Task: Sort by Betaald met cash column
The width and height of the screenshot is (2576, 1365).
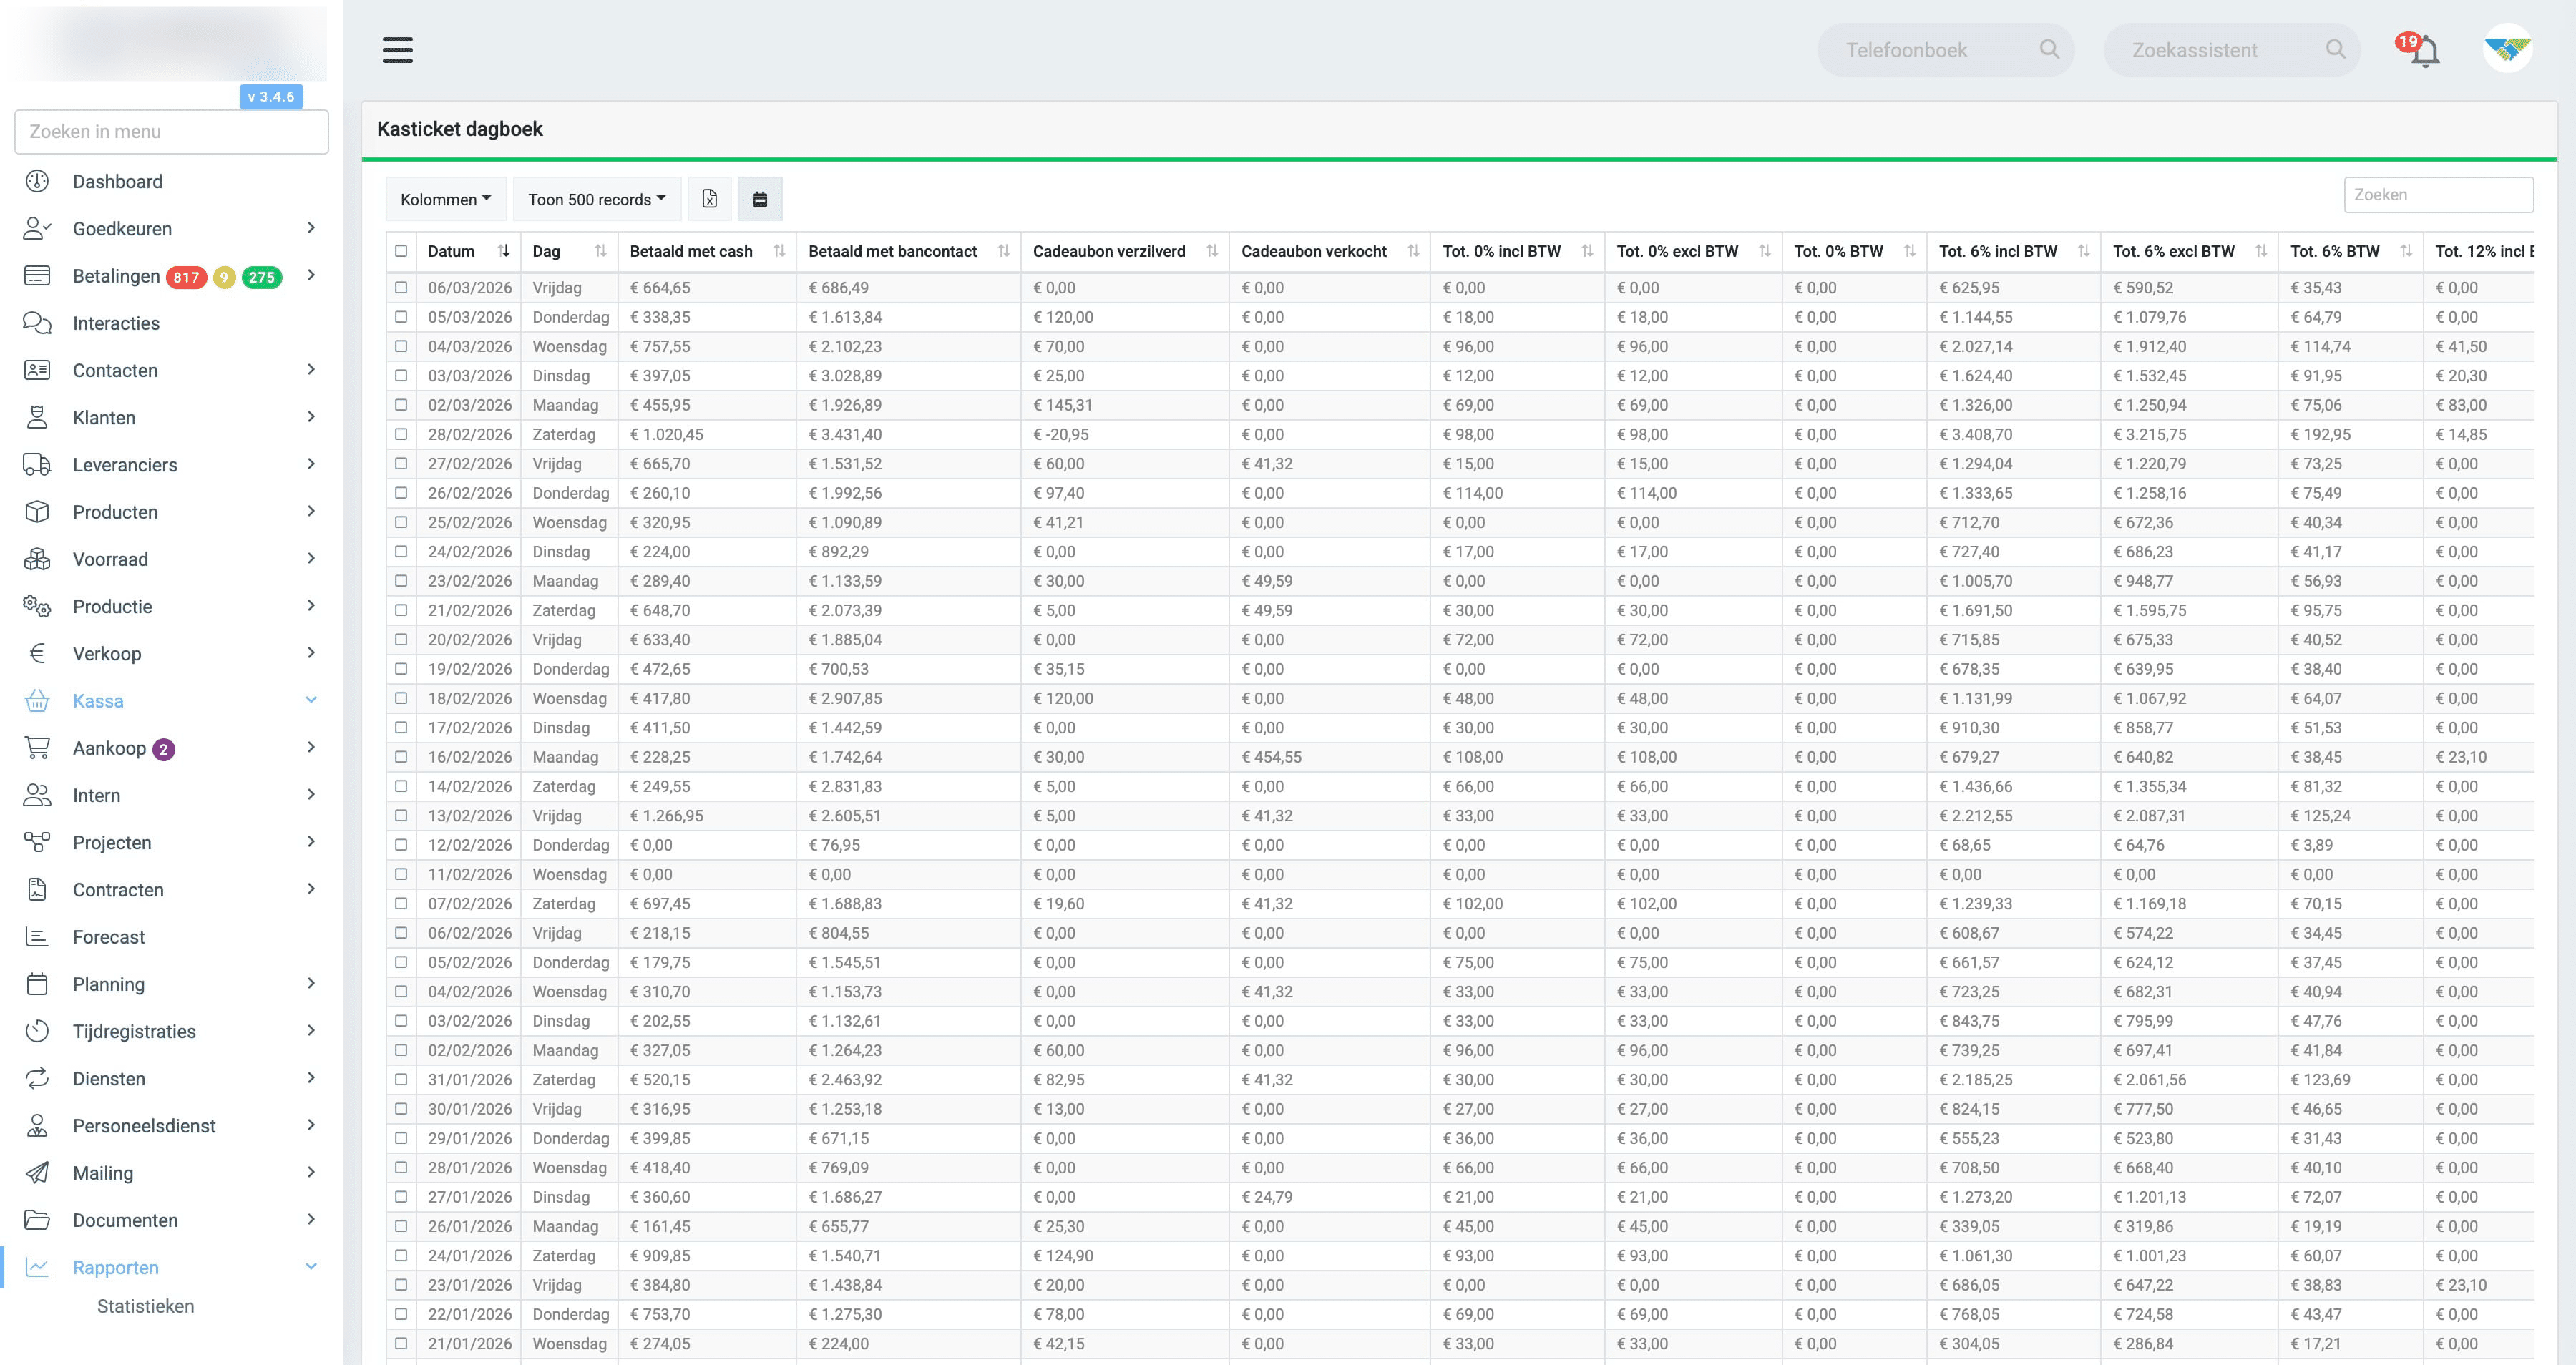Action: click(707, 251)
